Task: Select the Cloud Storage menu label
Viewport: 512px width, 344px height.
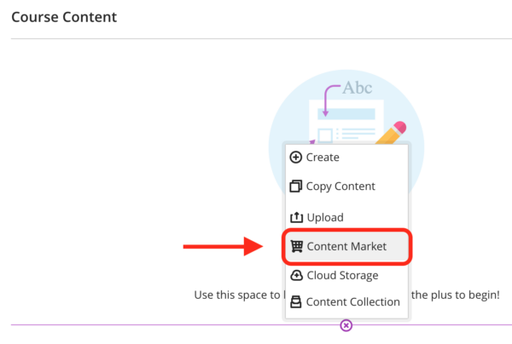Action: 342,276
